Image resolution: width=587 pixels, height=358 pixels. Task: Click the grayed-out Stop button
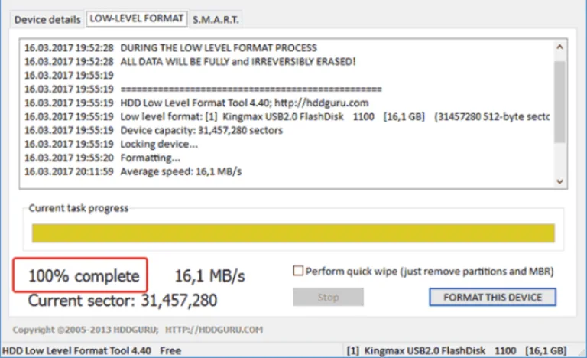coord(329,298)
